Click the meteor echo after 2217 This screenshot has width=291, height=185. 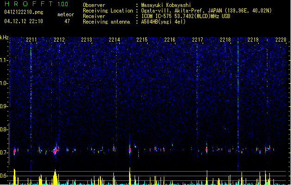click(206, 149)
